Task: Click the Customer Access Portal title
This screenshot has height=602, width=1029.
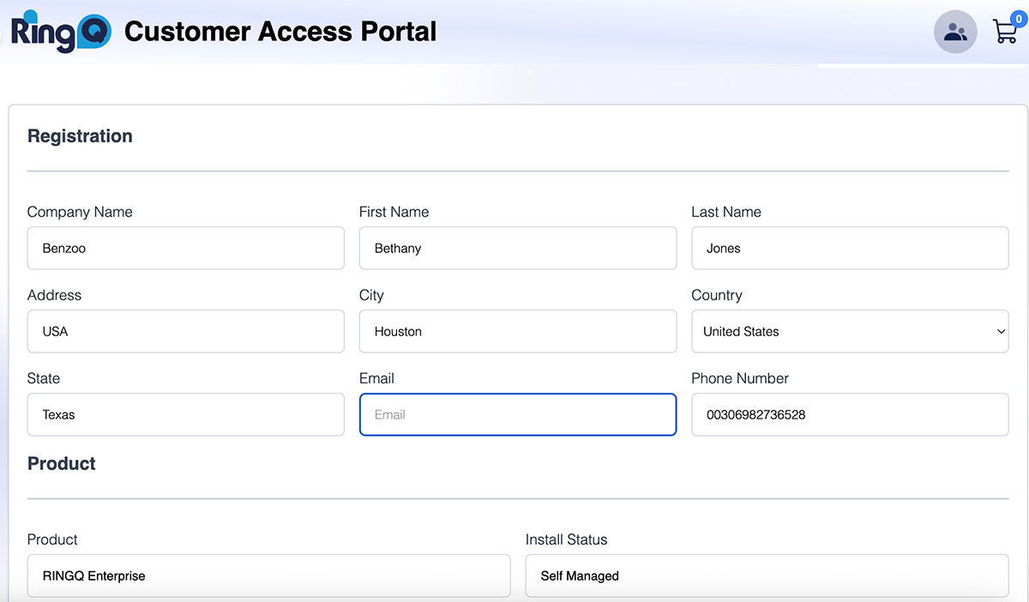Action: [x=280, y=32]
